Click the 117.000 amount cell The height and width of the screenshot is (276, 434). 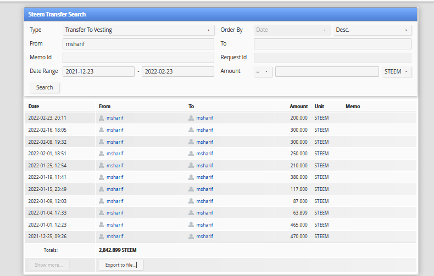point(299,189)
